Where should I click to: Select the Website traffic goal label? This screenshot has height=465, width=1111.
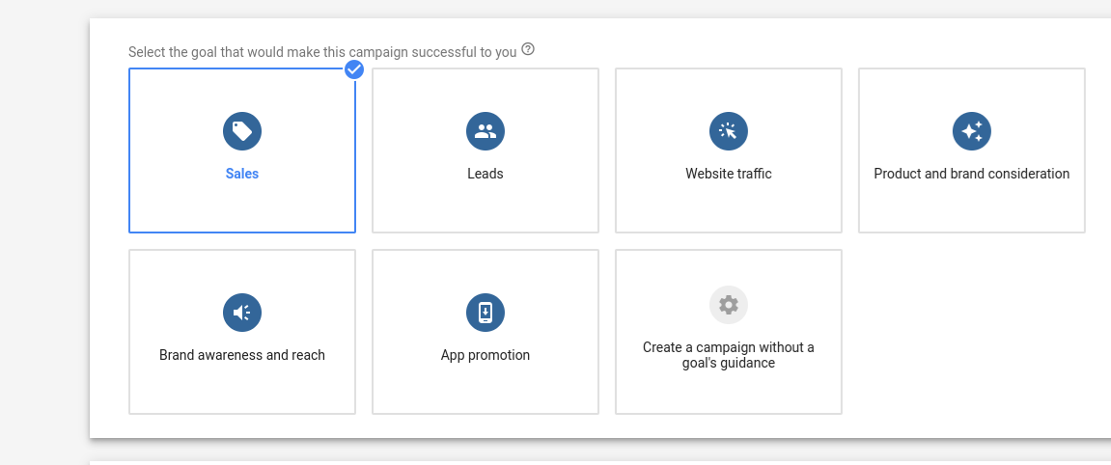[x=729, y=174]
